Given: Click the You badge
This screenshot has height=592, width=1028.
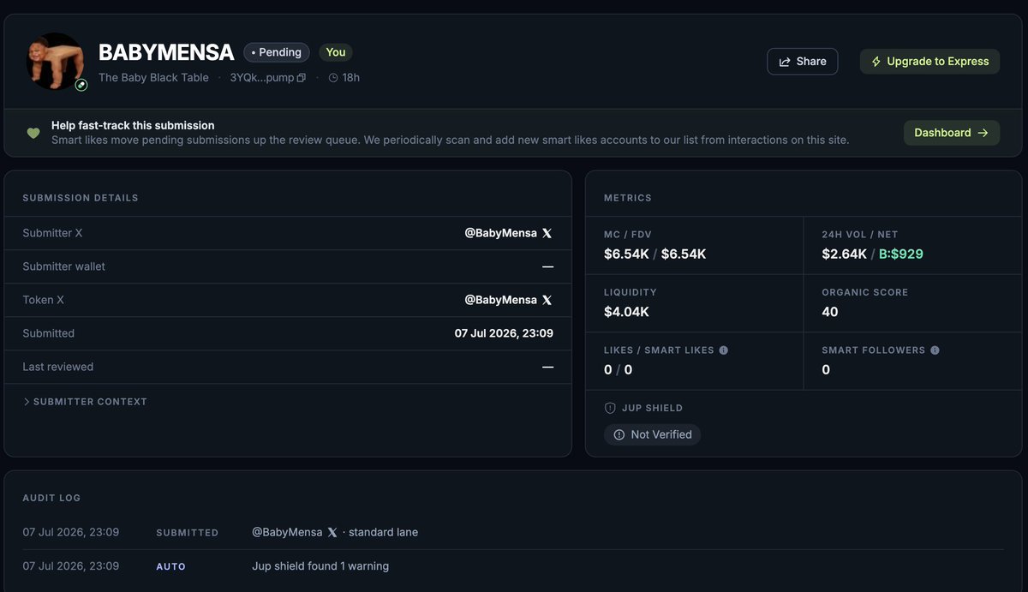Looking at the screenshot, I should tap(336, 52).
